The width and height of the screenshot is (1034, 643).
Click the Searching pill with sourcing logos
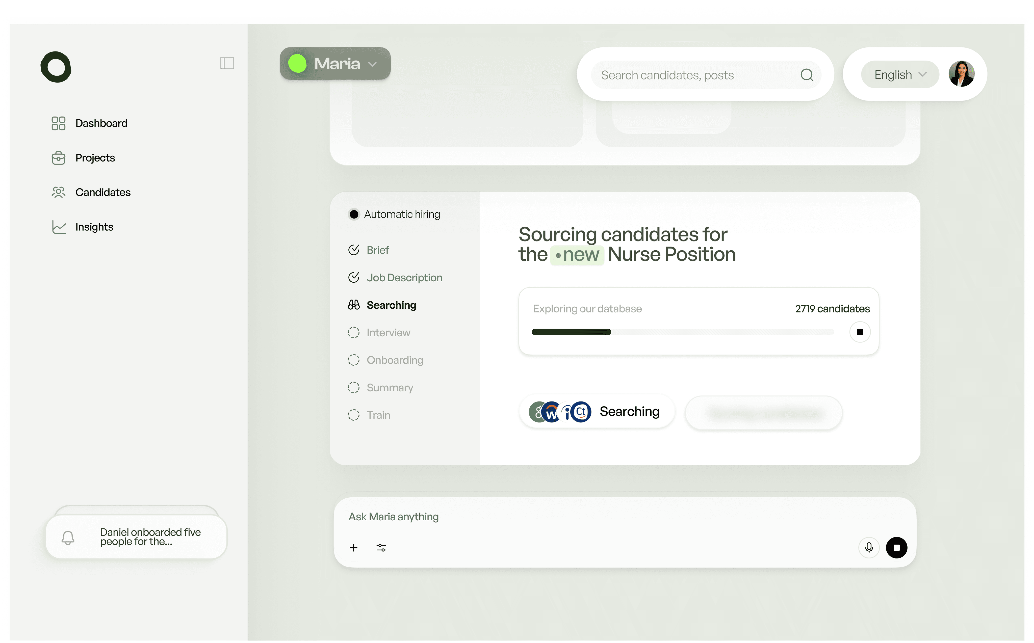coord(596,411)
